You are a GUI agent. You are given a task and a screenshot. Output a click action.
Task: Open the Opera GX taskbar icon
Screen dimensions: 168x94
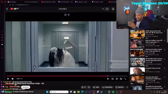coord(94,92)
